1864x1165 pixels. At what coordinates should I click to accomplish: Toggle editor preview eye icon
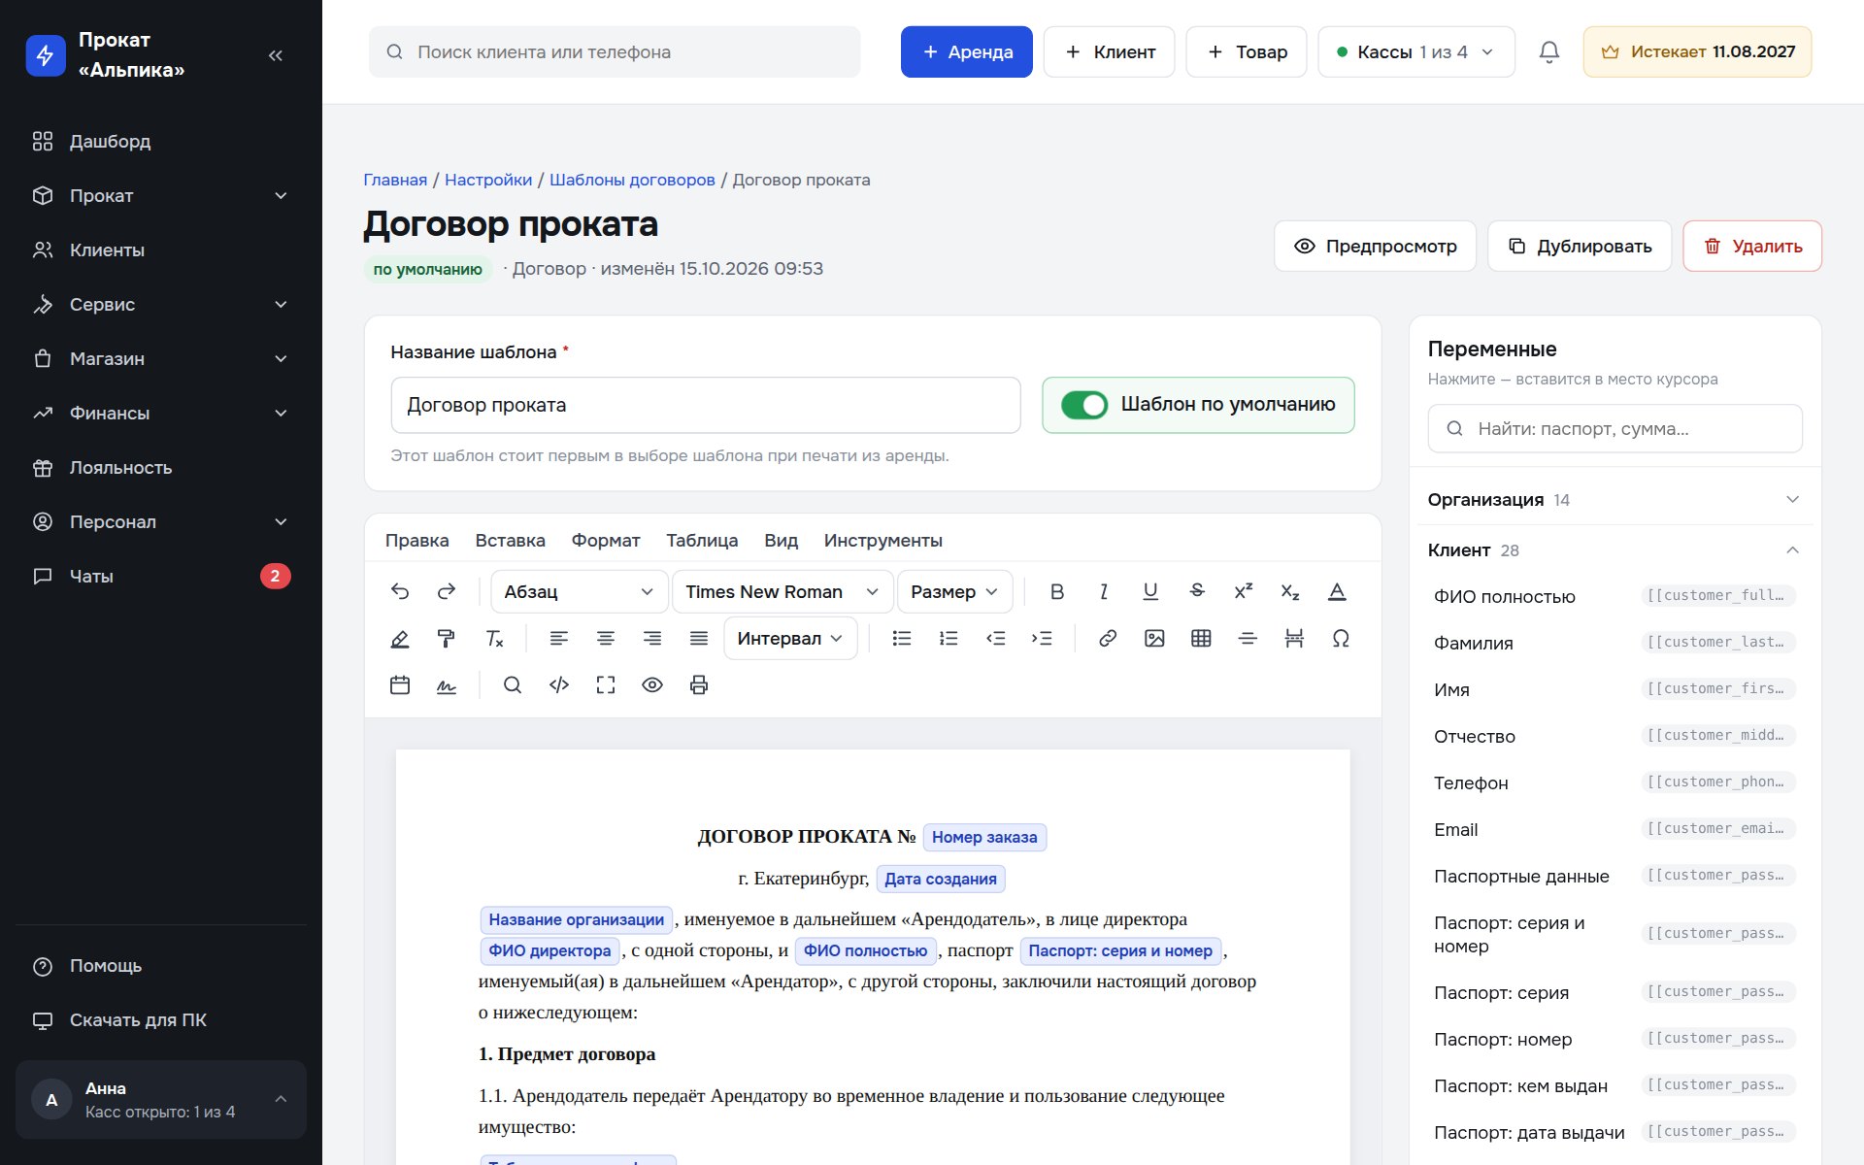652,684
